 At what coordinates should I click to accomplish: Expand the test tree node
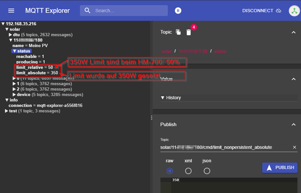coord(6,111)
